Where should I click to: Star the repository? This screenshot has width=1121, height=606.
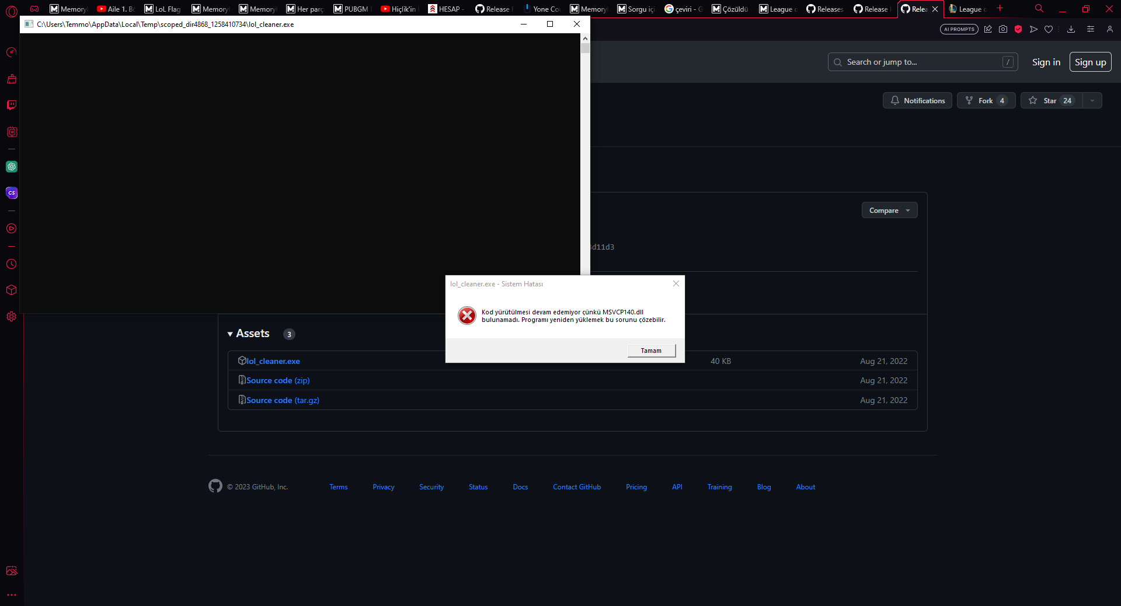(1052, 100)
